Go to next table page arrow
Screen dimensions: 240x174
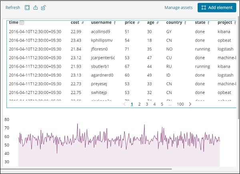[190, 104]
